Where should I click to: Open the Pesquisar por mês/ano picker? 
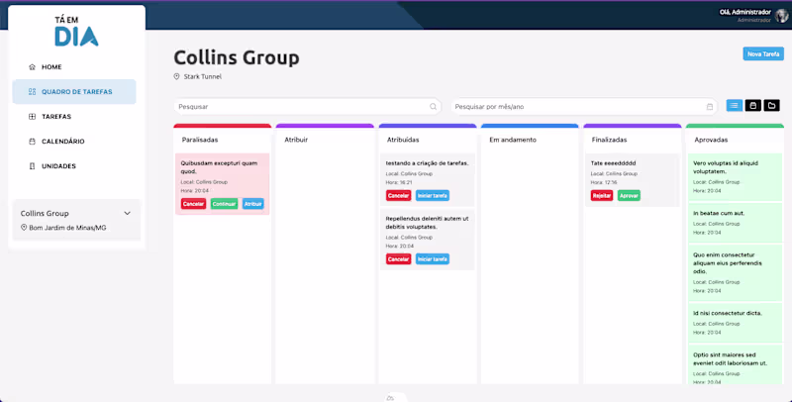click(x=584, y=107)
